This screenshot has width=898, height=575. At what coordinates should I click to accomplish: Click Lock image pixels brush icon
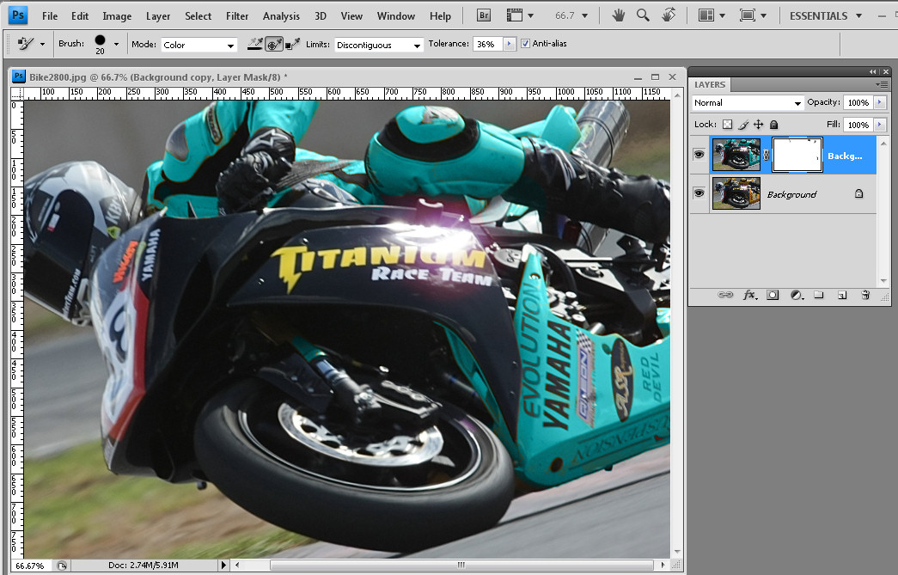(x=743, y=125)
